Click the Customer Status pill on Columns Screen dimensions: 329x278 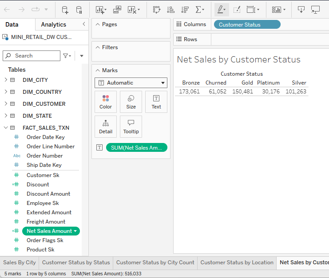(x=247, y=25)
